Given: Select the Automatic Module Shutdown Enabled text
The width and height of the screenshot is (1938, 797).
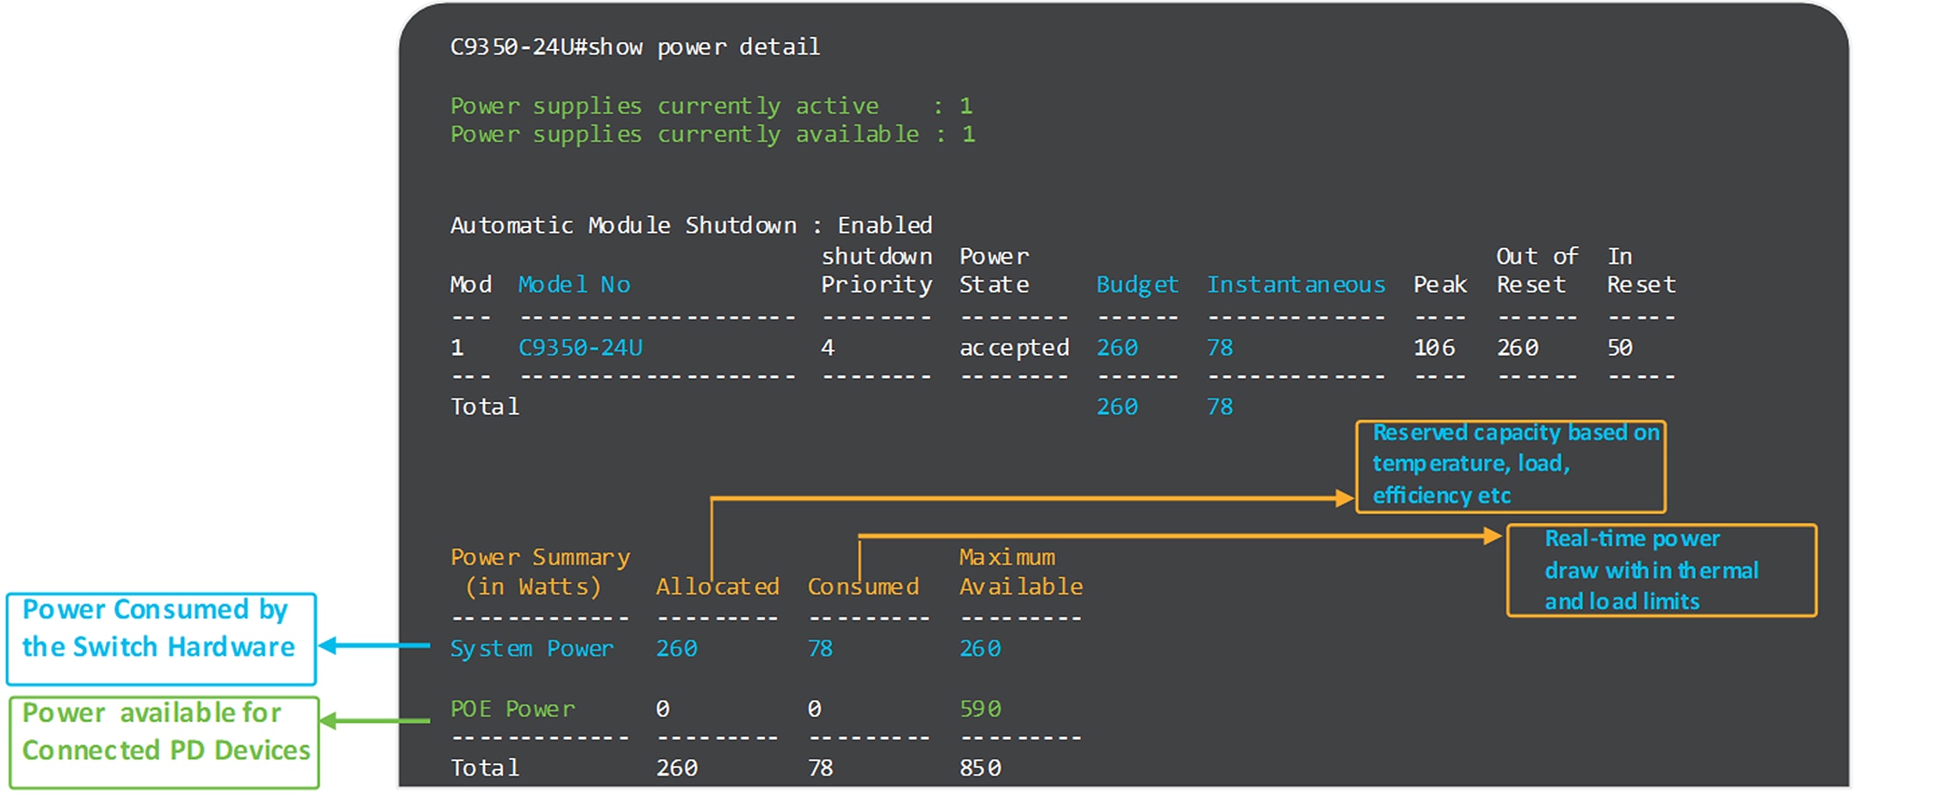Looking at the screenshot, I should click(690, 226).
